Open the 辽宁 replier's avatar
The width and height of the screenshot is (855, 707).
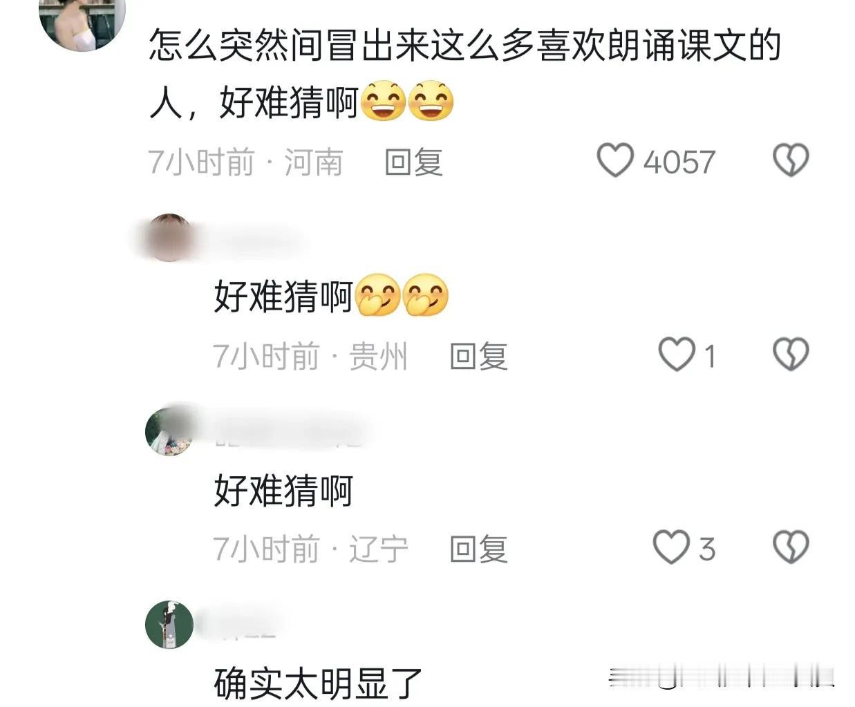point(169,431)
